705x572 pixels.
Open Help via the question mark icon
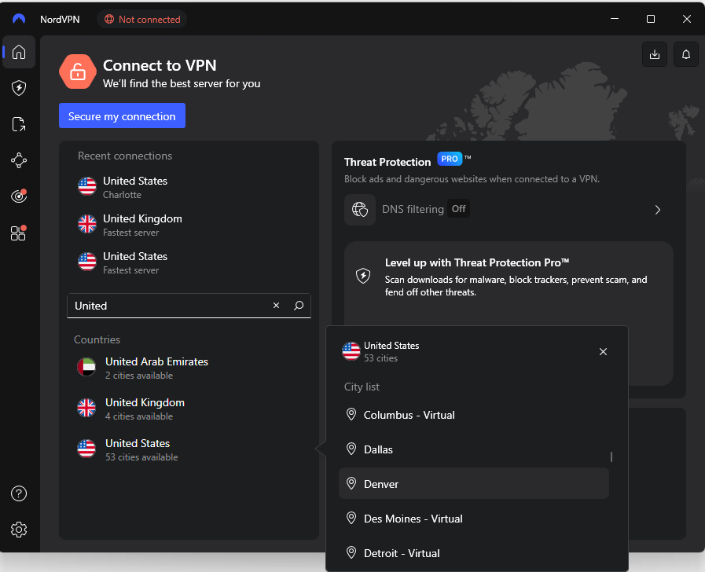click(x=18, y=493)
